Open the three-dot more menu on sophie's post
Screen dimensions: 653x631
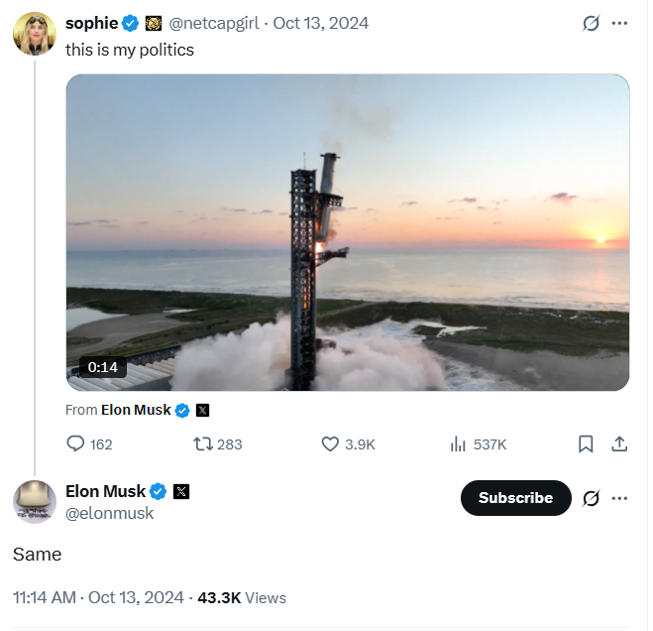pyautogui.click(x=620, y=23)
